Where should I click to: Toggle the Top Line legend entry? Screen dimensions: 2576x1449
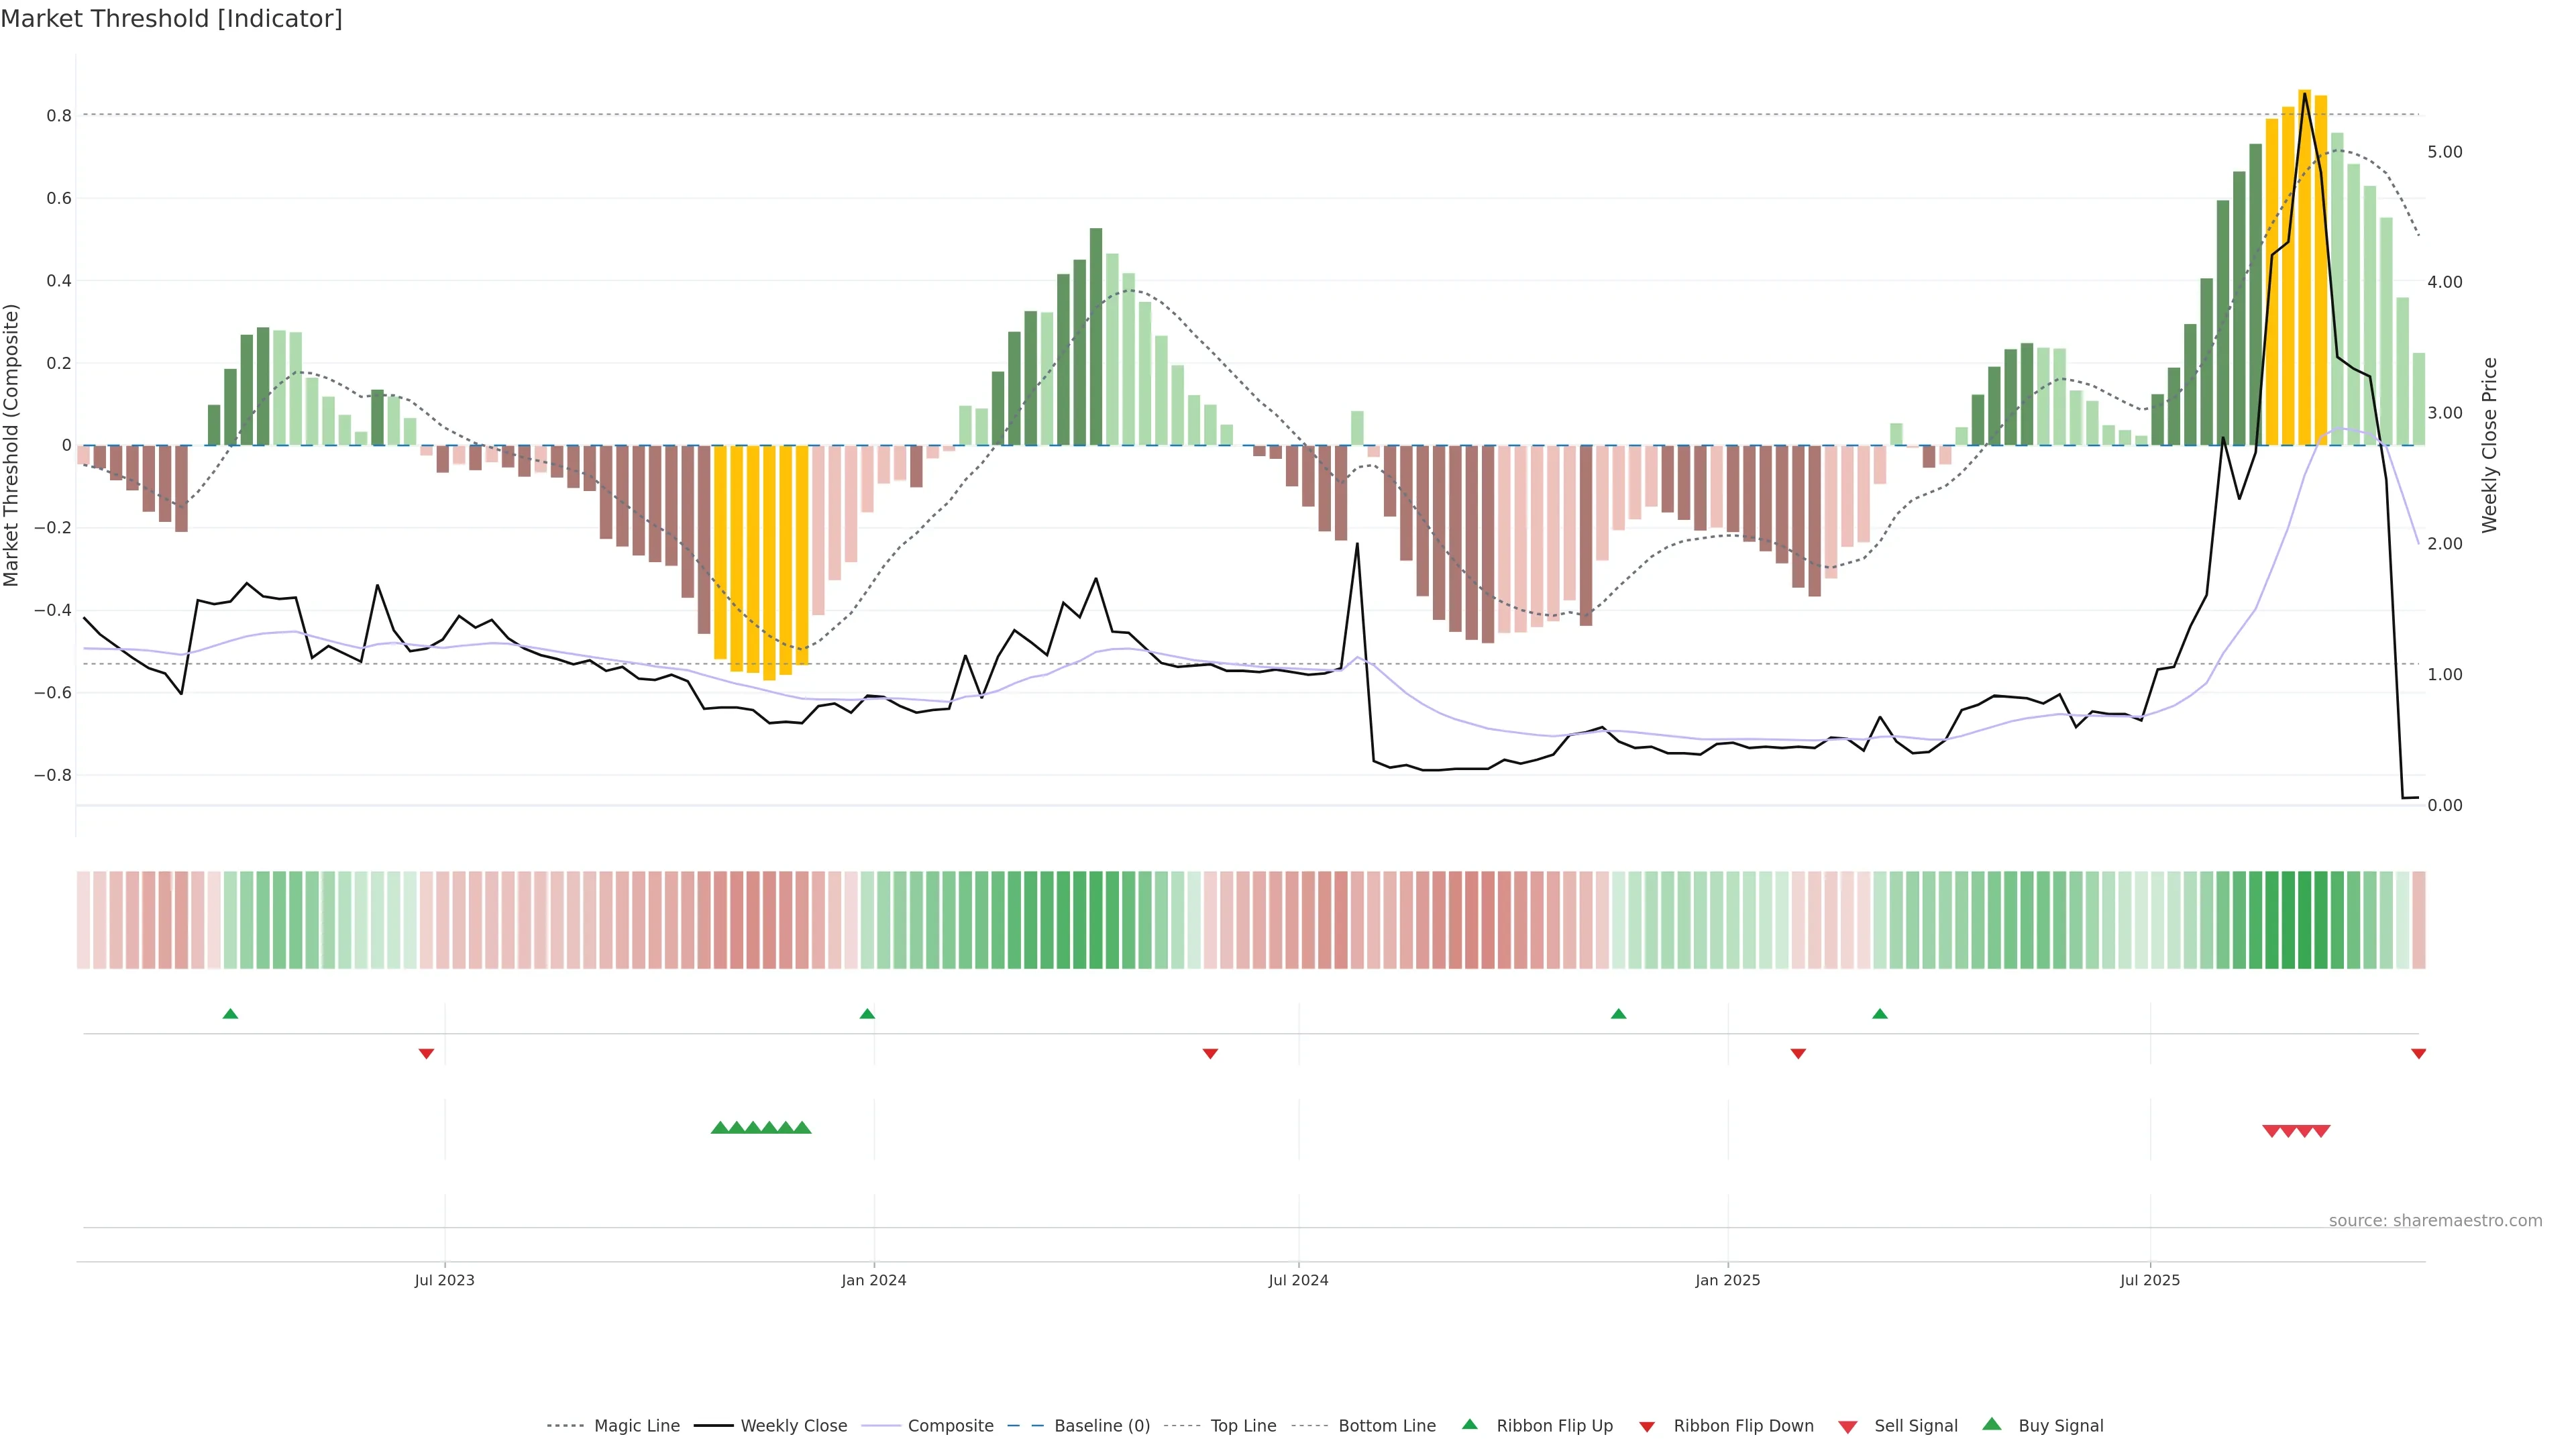[x=1243, y=1426]
